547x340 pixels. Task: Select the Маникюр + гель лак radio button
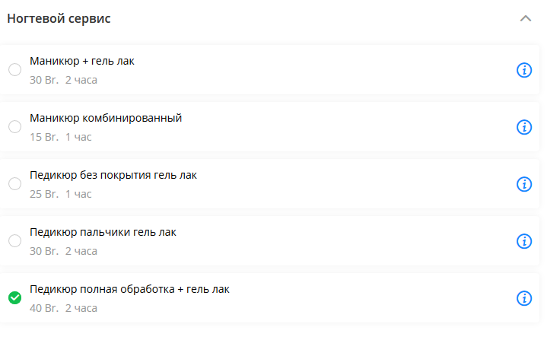(x=14, y=70)
